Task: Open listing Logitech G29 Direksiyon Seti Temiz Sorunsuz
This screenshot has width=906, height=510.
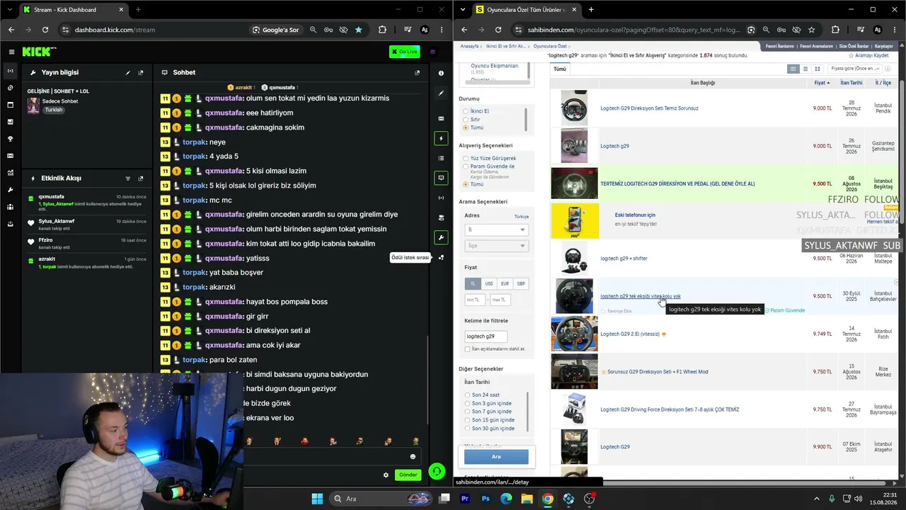Action: [x=649, y=108]
